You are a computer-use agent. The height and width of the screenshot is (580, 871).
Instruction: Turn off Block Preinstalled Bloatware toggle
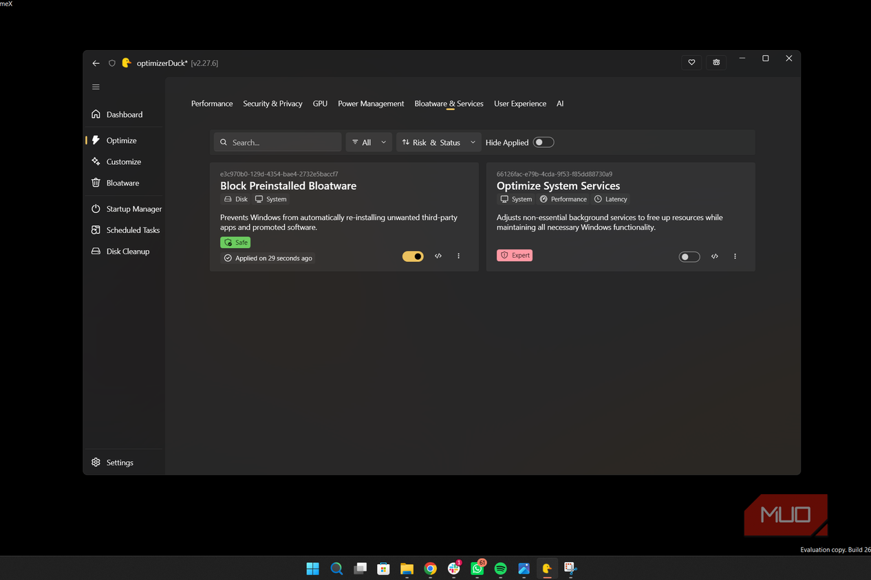pos(413,256)
